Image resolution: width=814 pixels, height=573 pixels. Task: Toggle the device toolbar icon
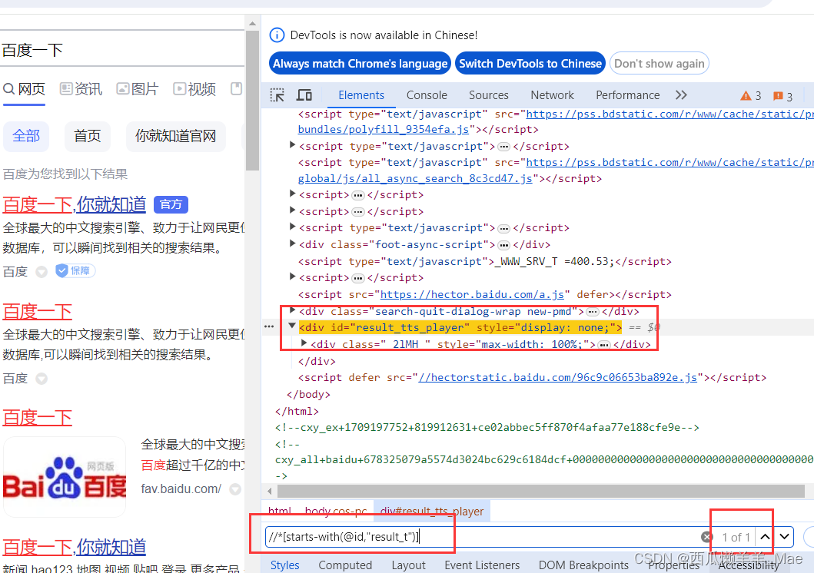click(x=304, y=95)
